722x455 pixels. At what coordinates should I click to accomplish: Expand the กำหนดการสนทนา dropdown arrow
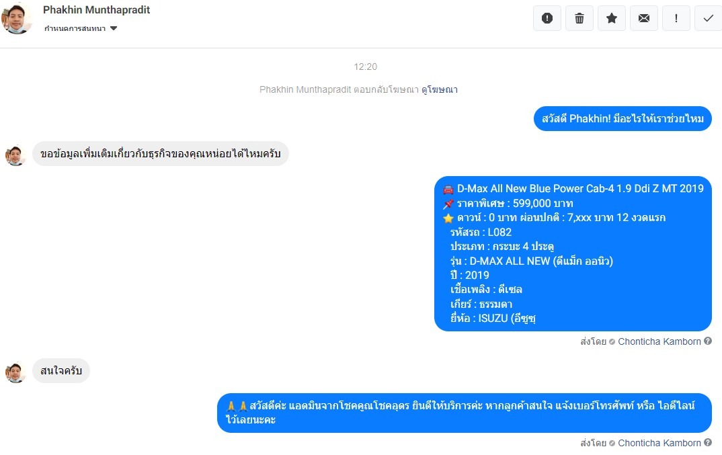114,28
